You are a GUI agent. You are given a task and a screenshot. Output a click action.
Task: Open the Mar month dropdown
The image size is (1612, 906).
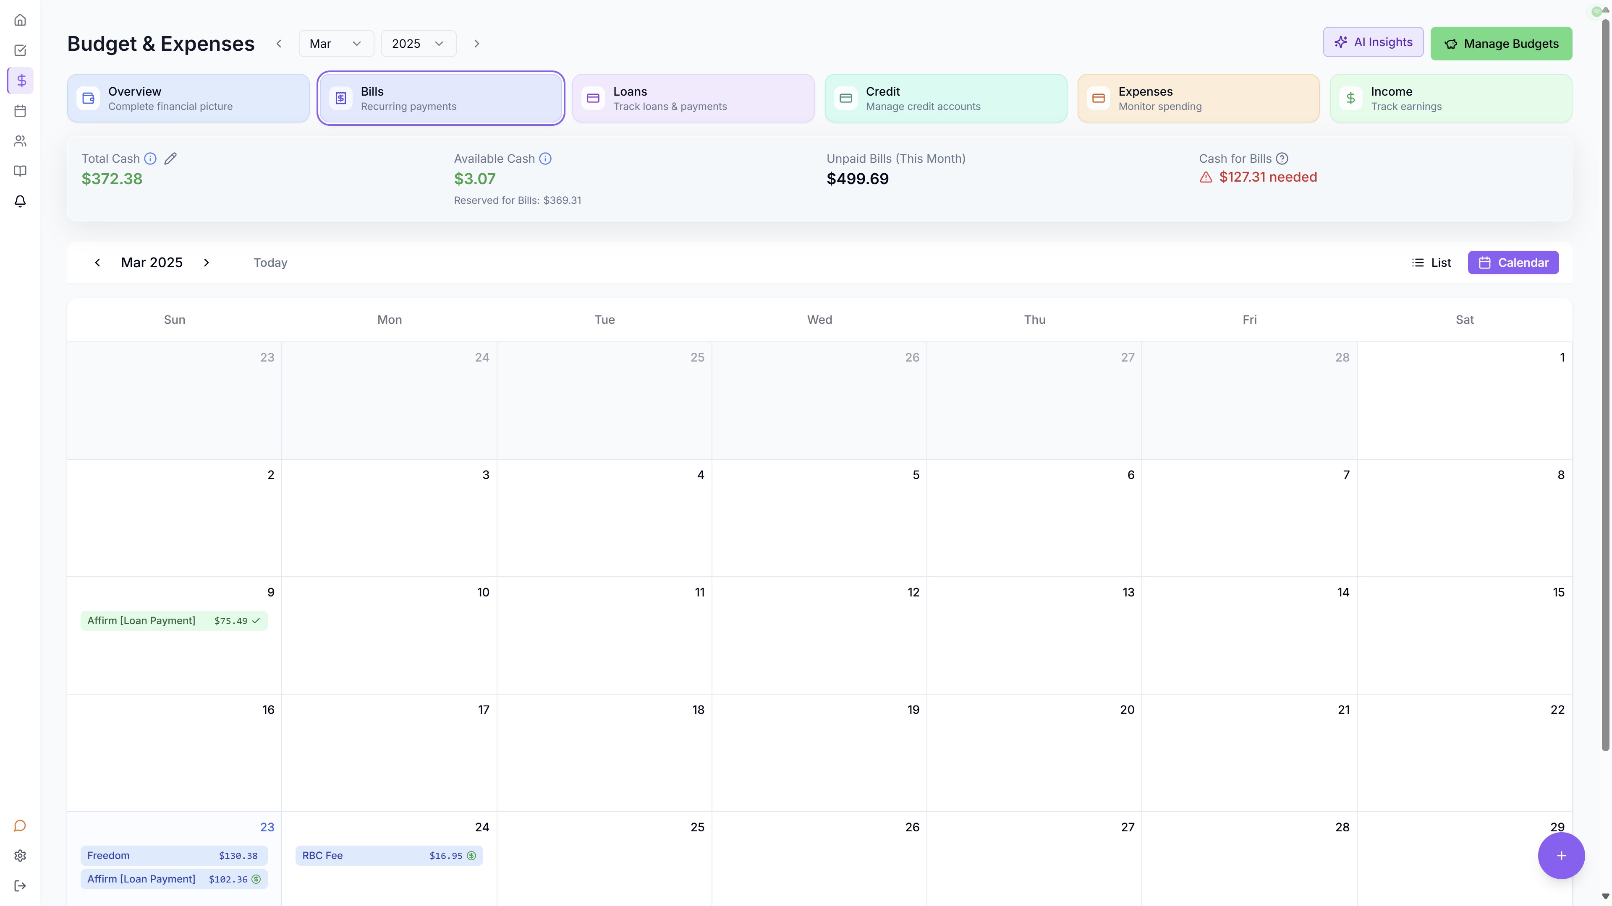336,44
